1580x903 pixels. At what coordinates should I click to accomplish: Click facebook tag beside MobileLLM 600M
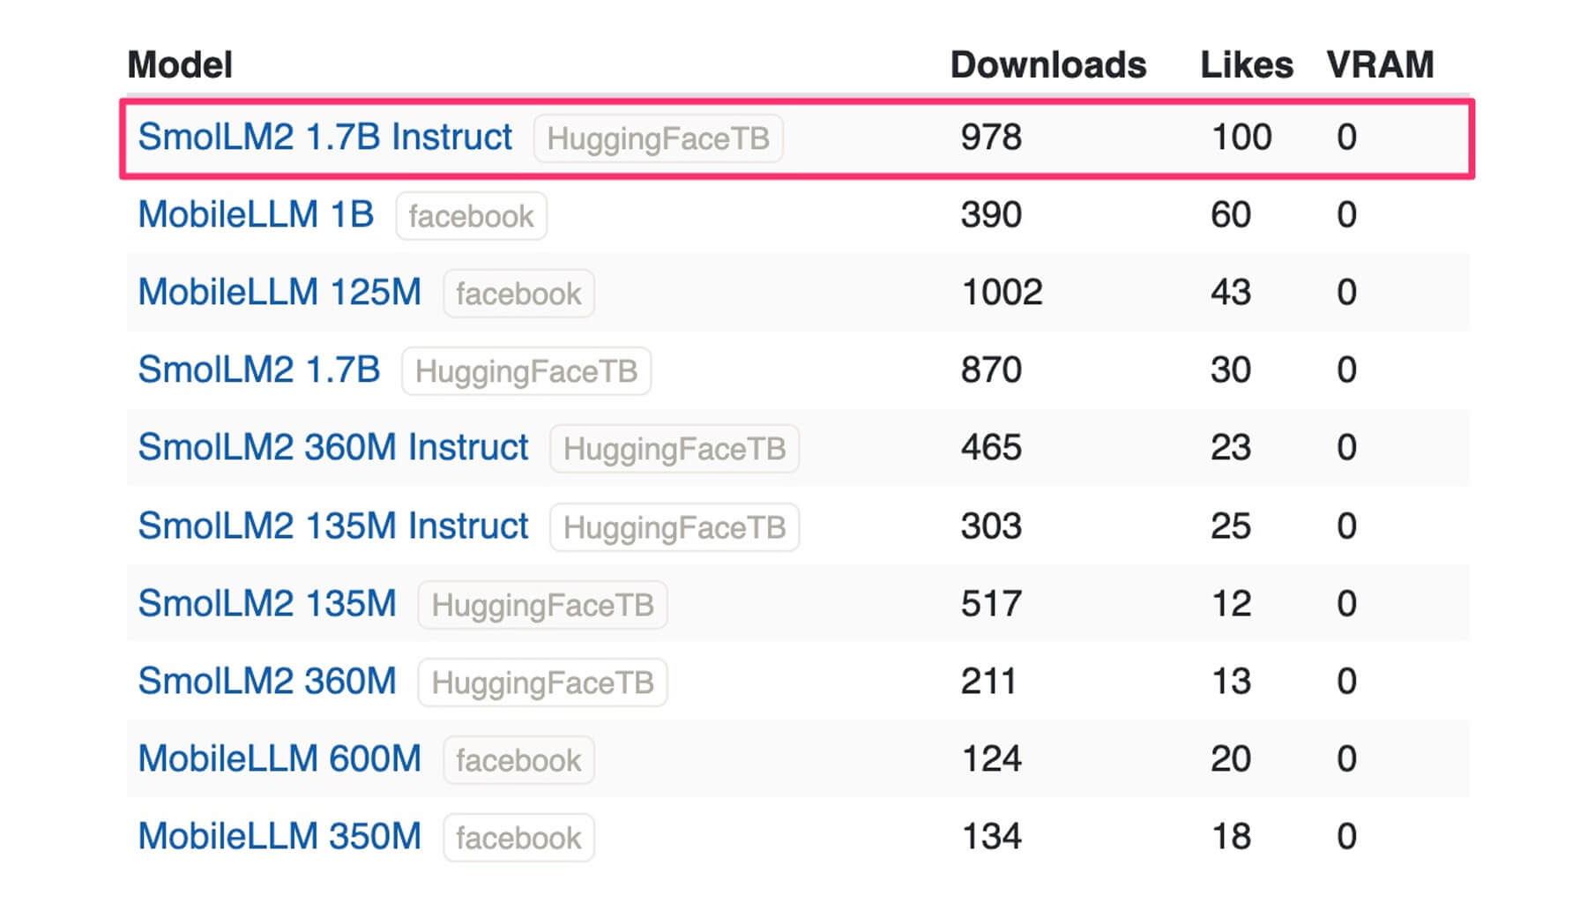[x=518, y=760]
